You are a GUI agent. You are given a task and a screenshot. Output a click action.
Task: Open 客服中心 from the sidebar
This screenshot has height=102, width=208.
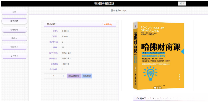click(14, 47)
